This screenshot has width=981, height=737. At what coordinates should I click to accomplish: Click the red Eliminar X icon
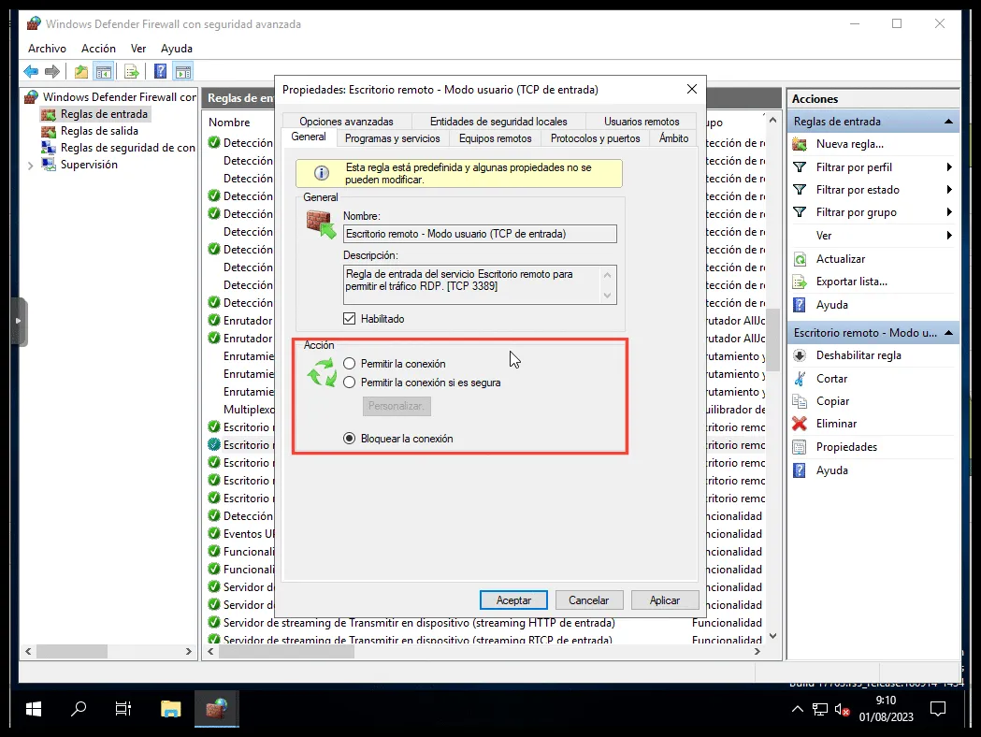[x=800, y=424]
